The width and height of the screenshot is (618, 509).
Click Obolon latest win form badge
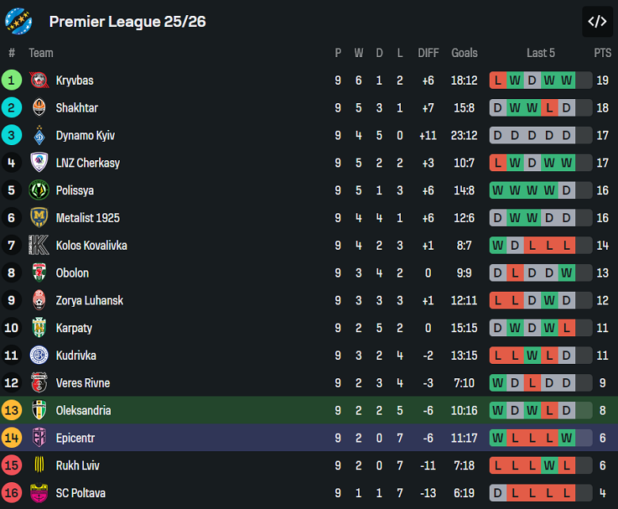pyautogui.click(x=566, y=273)
